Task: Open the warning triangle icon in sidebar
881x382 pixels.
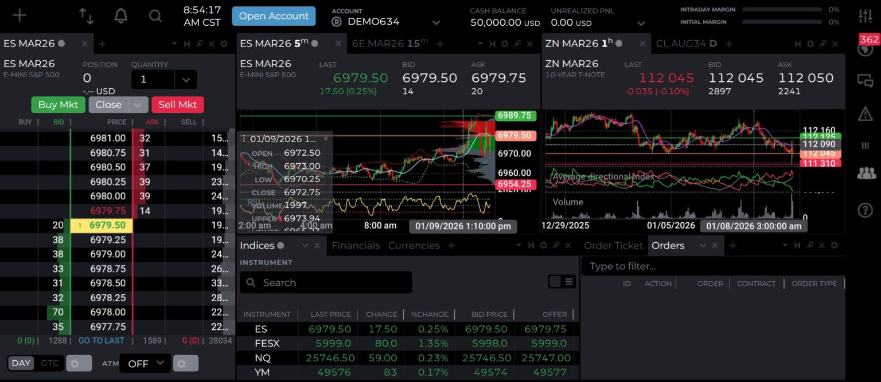Action: (865, 113)
